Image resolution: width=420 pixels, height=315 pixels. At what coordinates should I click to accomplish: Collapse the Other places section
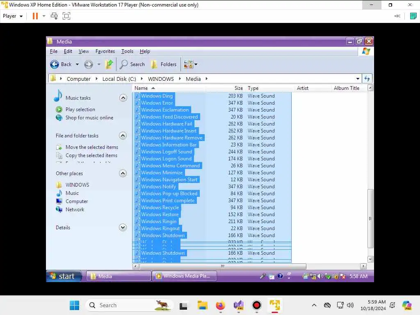(x=123, y=173)
